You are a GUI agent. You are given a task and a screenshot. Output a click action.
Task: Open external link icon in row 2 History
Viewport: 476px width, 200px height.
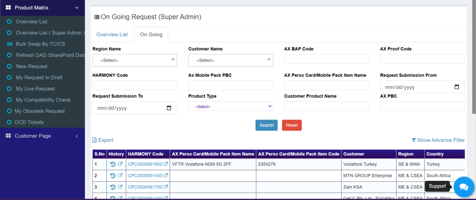click(x=120, y=176)
